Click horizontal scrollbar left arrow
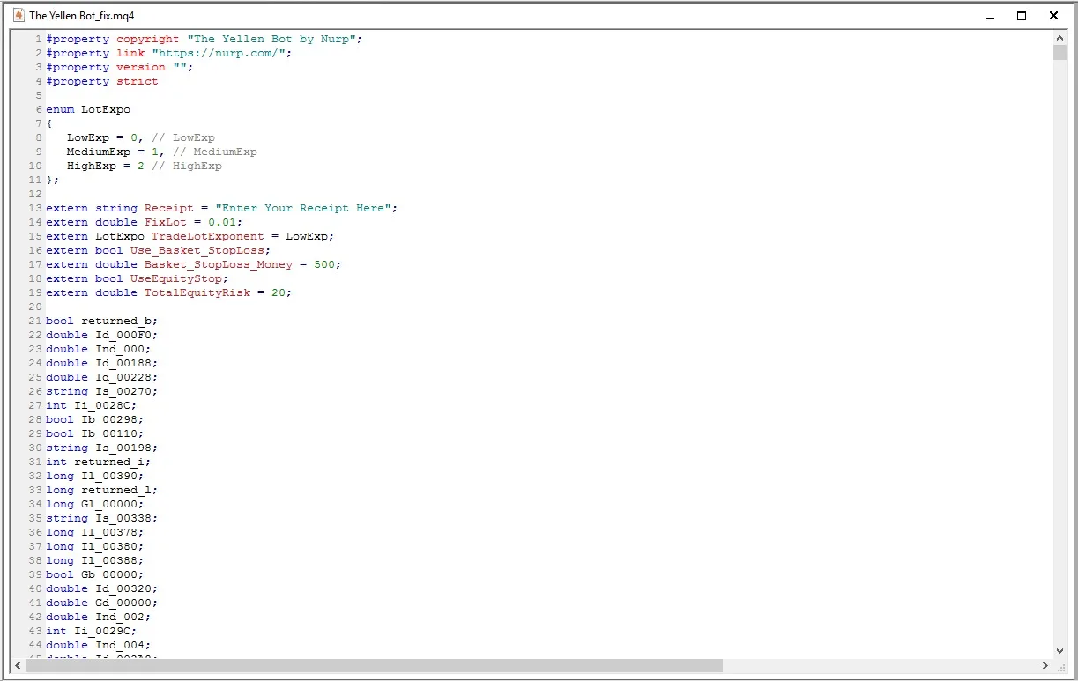The width and height of the screenshot is (1078, 681). tap(18, 666)
